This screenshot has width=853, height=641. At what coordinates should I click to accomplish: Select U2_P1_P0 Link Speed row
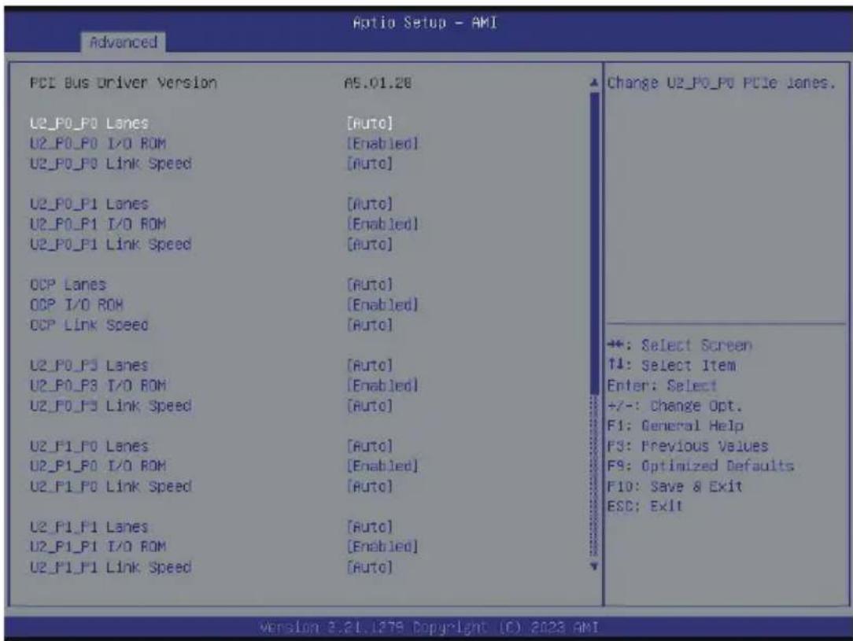(x=110, y=486)
